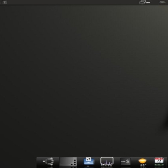The image size is (168, 168).
Task: Open the calendar applet showing 13
Action: [159, 161]
